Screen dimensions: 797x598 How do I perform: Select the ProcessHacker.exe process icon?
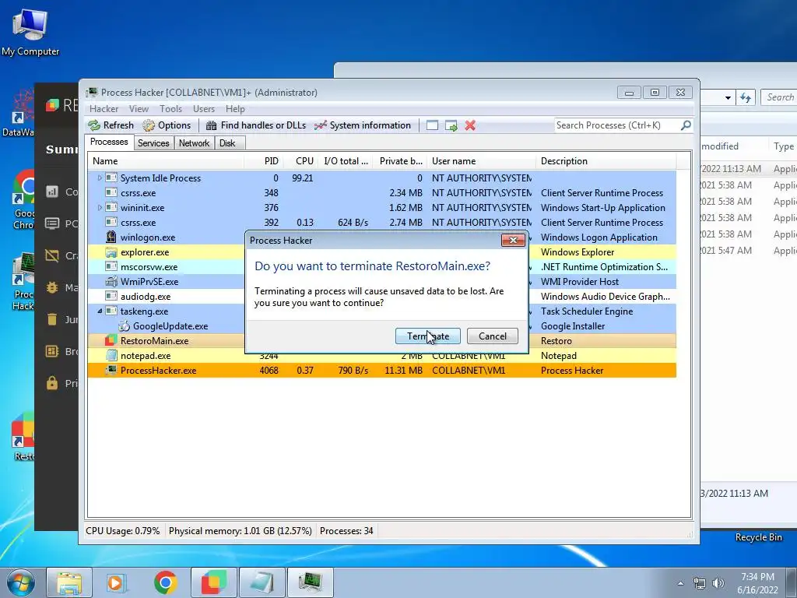click(x=111, y=370)
